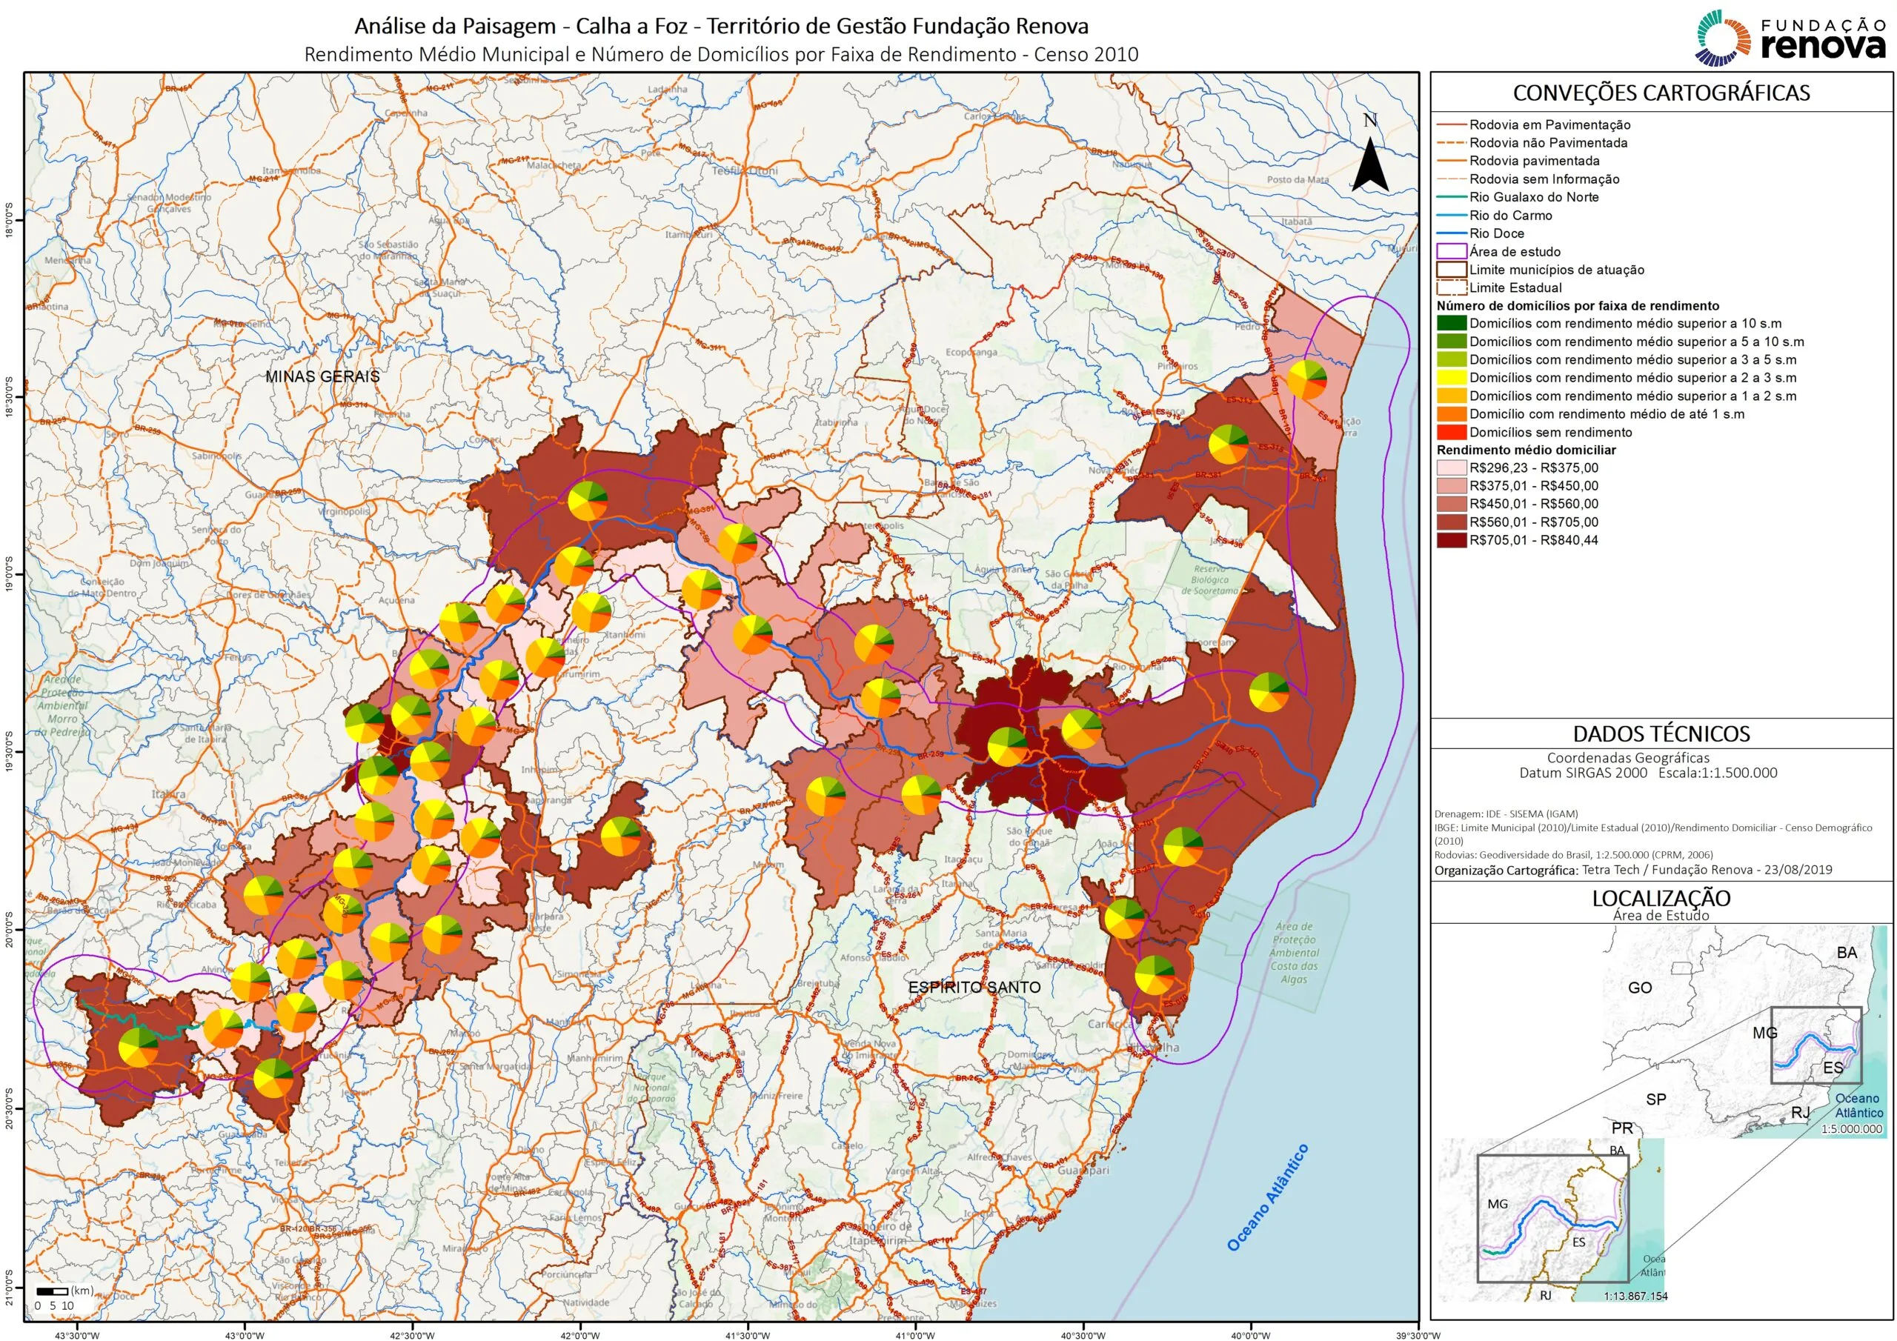
Task: Click the R$705,01 - R$840,44 dark red swatch
Action: click(x=1451, y=540)
